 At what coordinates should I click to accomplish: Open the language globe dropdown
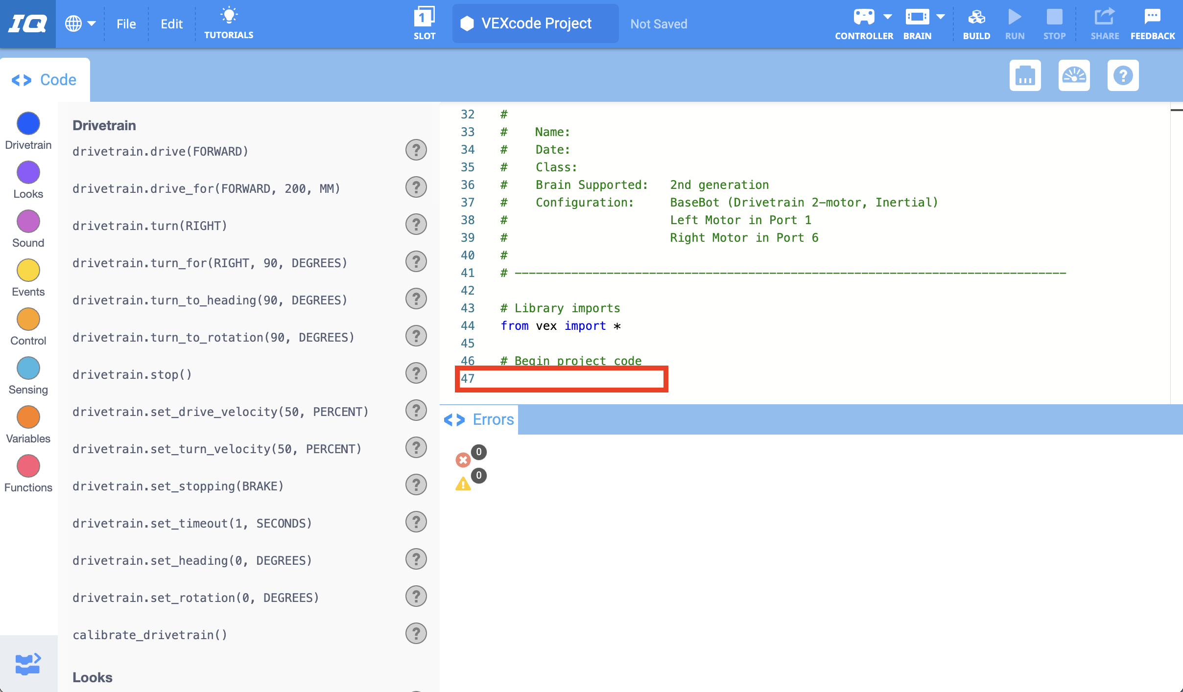point(79,23)
